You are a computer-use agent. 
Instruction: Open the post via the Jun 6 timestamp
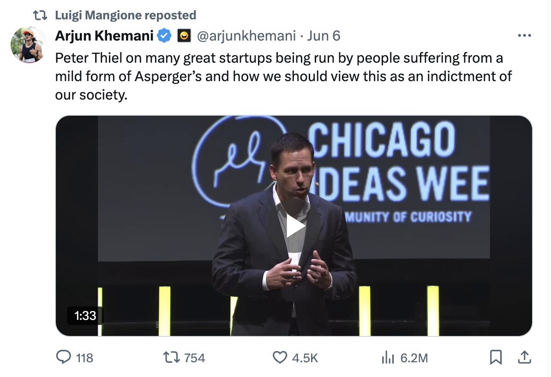323,35
